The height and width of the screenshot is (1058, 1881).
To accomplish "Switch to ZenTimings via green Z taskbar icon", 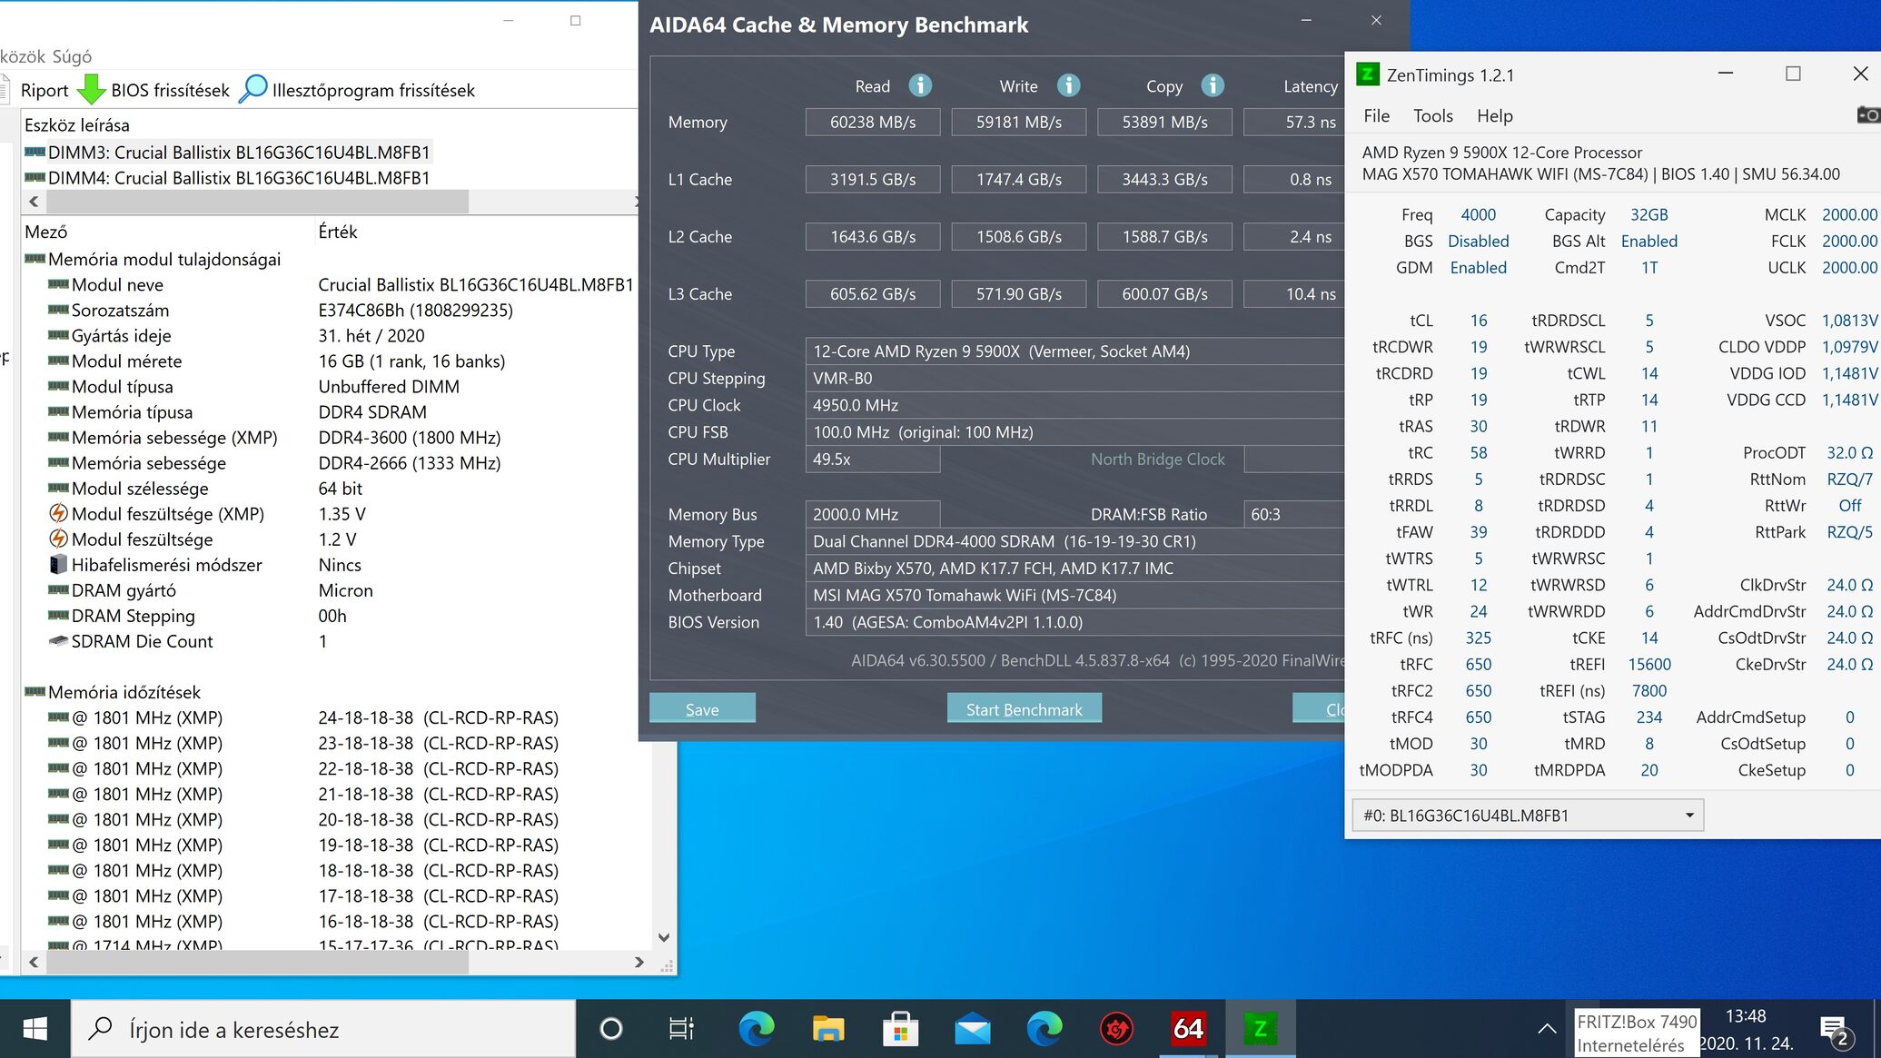I will (1260, 1029).
